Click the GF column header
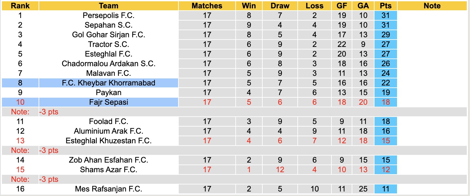This screenshot has height=196, width=470. click(x=342, y=6)
